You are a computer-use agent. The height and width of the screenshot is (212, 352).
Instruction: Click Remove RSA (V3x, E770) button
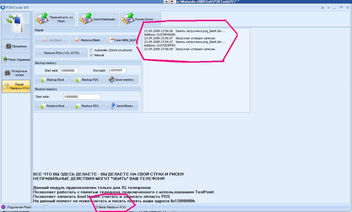(x=61, y=53)
